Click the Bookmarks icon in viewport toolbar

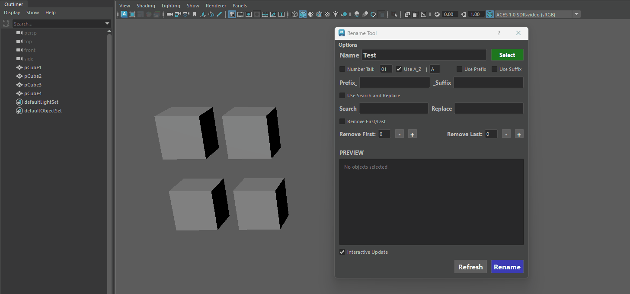point(195,14)
